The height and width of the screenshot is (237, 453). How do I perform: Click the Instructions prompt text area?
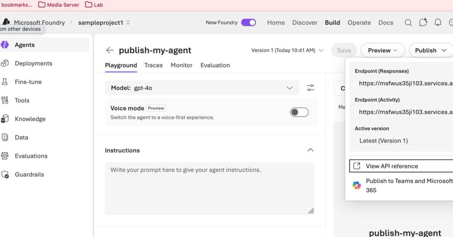pyautogui.click(x=210, y=188)
